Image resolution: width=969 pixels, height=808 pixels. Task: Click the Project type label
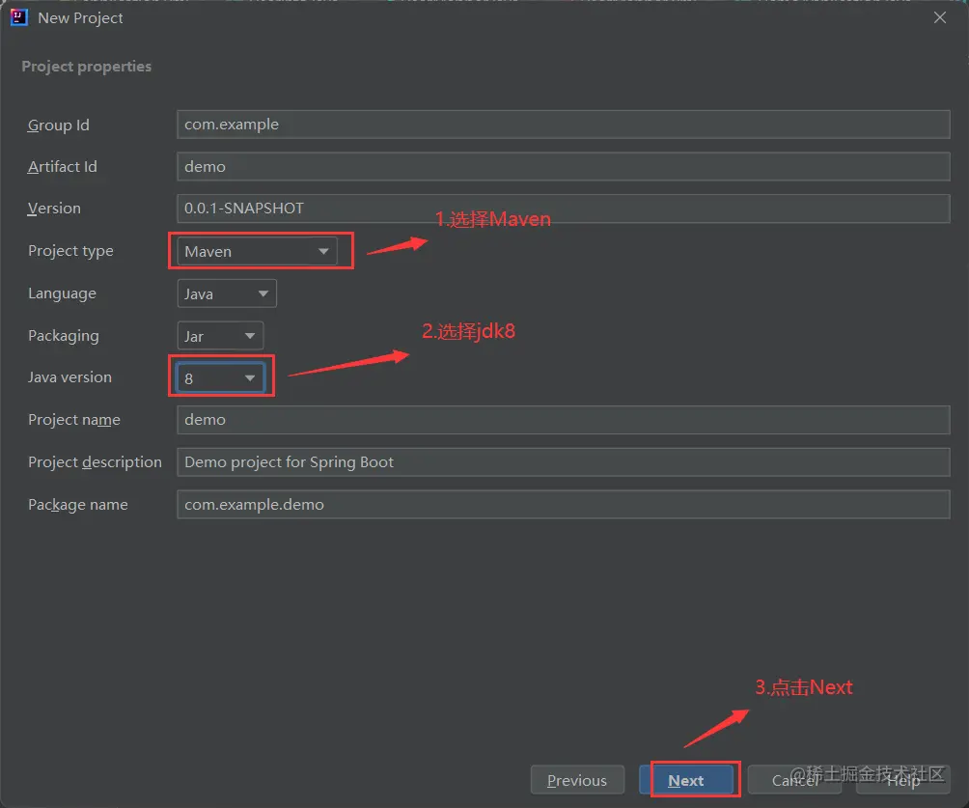[x=70, y=251]
